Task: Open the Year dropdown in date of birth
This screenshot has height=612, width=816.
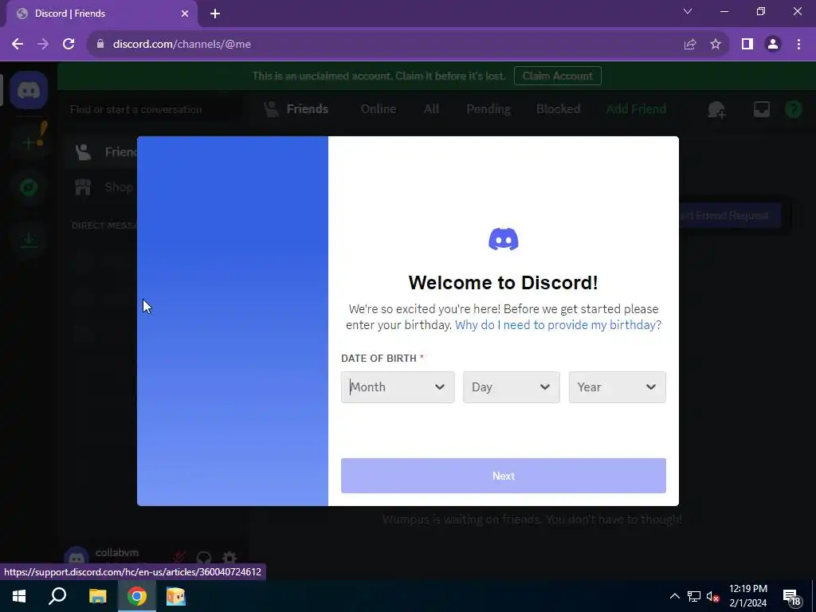Action: [617, 387]
